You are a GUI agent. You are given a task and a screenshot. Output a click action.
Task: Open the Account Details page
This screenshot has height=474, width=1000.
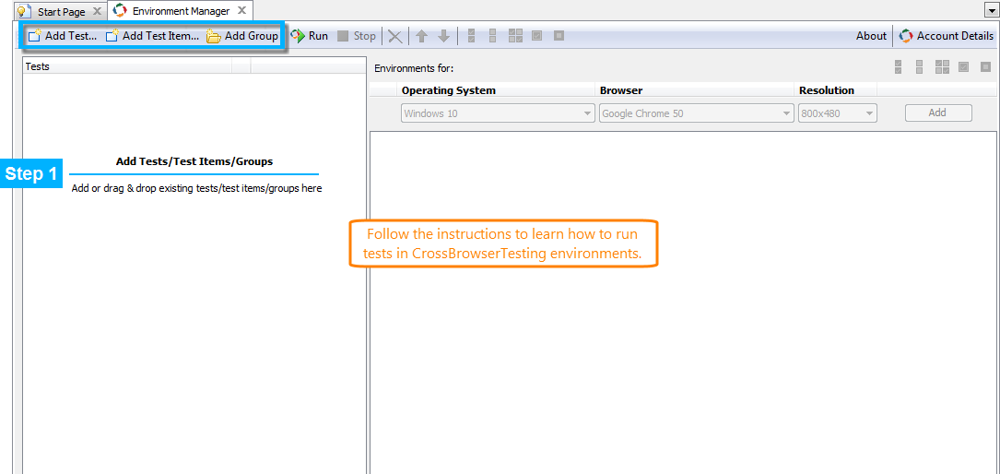click(947, 36)
